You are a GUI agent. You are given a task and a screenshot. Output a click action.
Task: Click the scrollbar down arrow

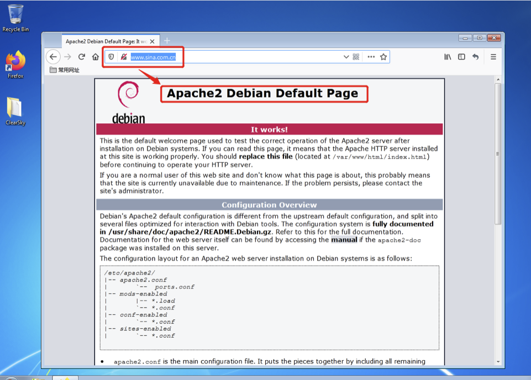(498, 361)
